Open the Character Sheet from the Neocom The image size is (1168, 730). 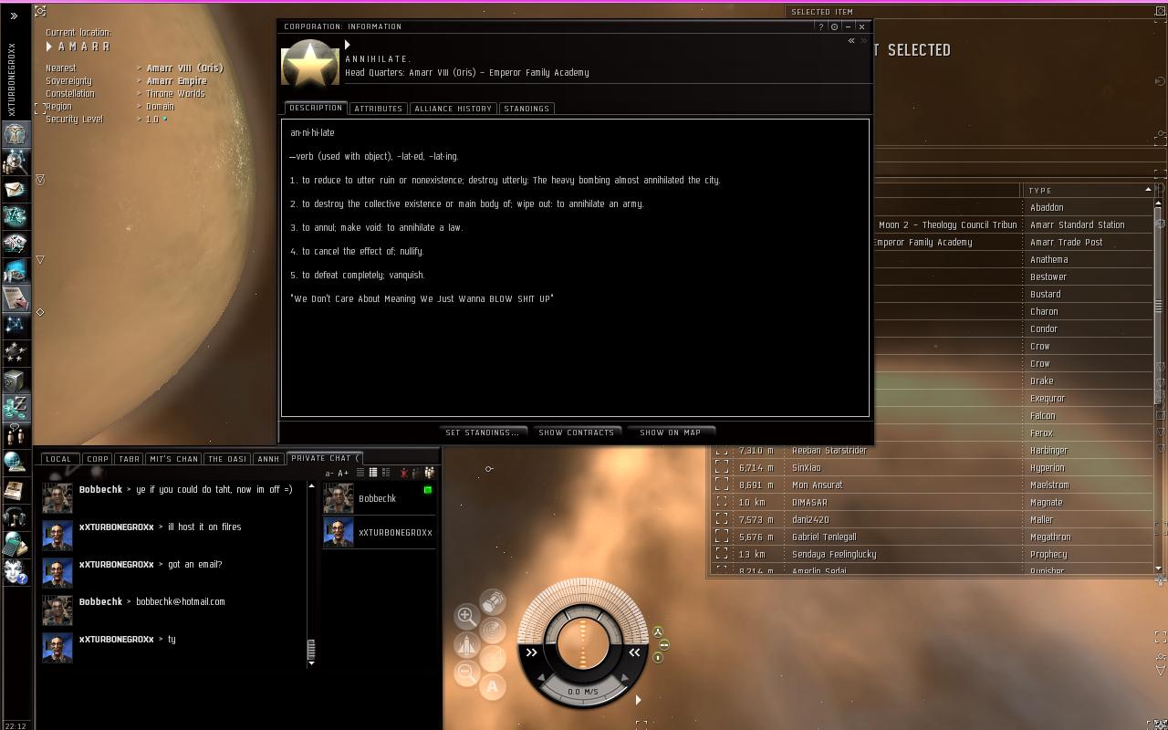pyautogui.click(x=16, y=134)
